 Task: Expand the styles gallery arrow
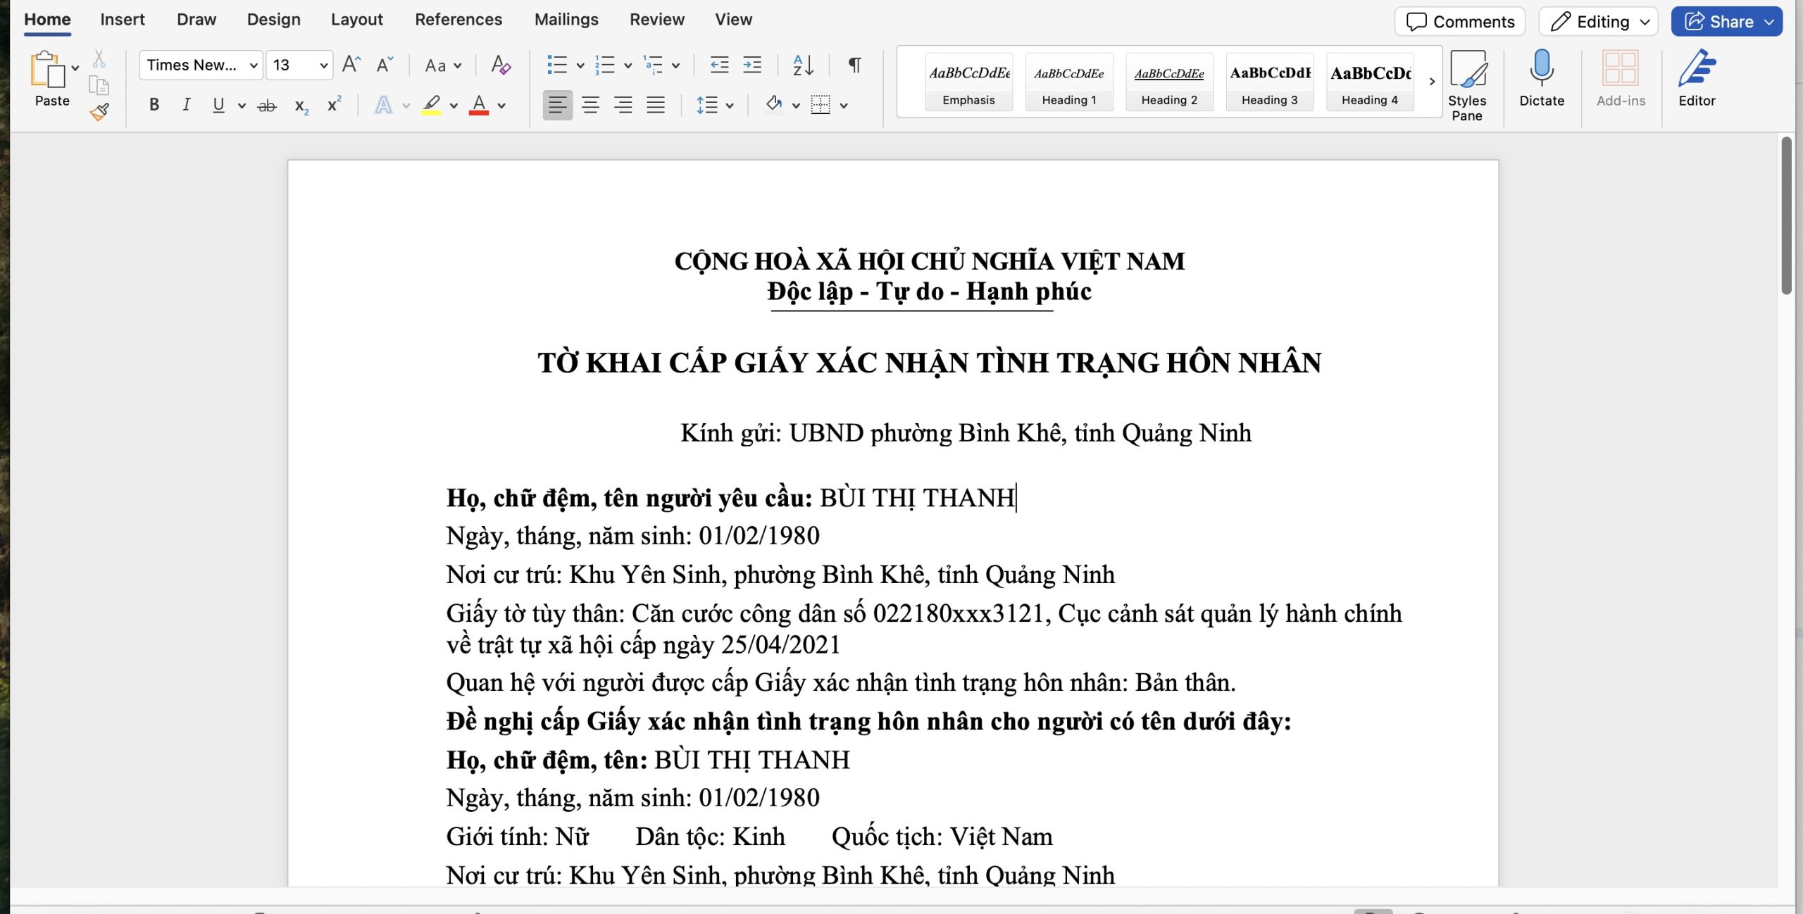(x=1432, y=82)
